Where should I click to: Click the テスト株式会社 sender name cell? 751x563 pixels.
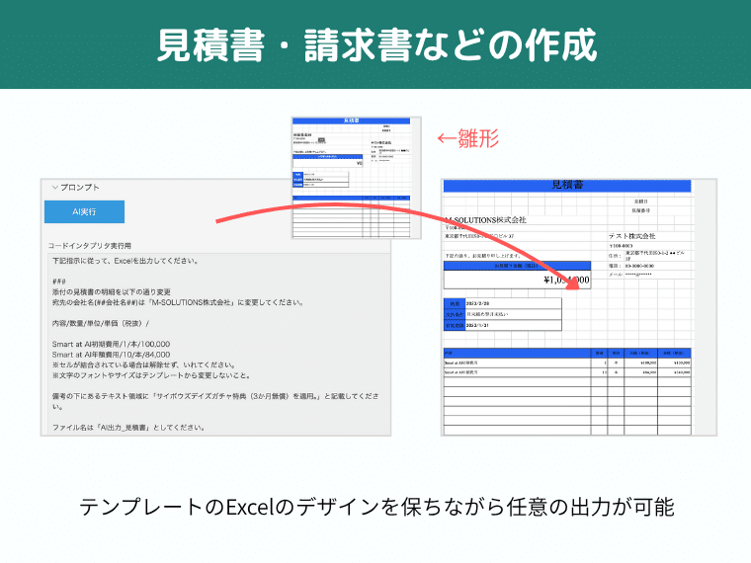(632, 237)
